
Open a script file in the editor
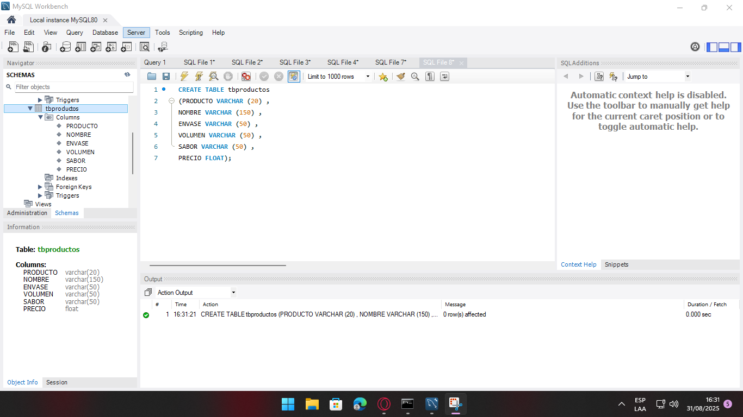coord(152,77)
